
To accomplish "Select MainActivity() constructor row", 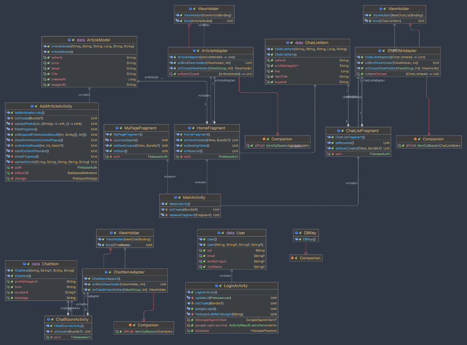I will click(190, 204).
